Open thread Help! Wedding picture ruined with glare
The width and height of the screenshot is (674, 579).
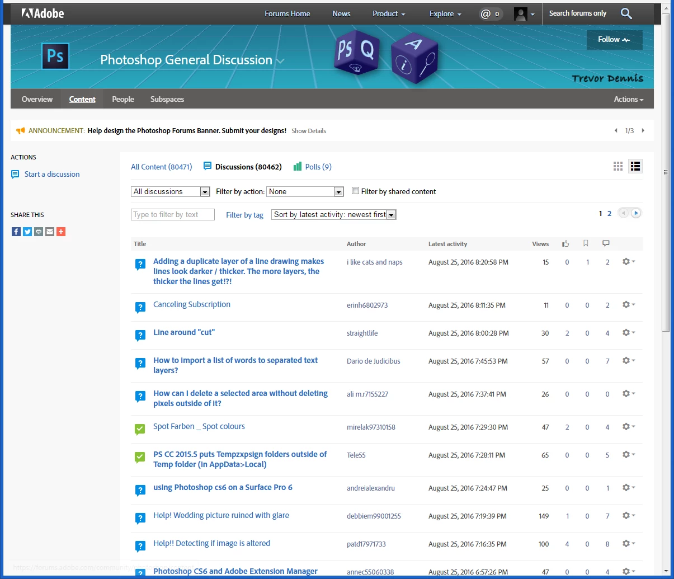[221, 515]
